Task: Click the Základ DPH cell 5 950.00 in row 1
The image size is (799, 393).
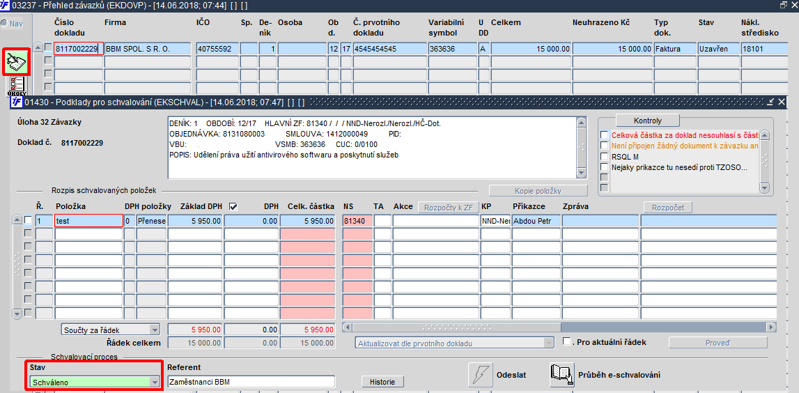Action: tap(195, 221)
